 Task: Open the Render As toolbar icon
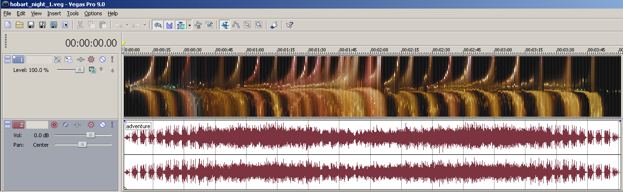[x=54, y=24]
